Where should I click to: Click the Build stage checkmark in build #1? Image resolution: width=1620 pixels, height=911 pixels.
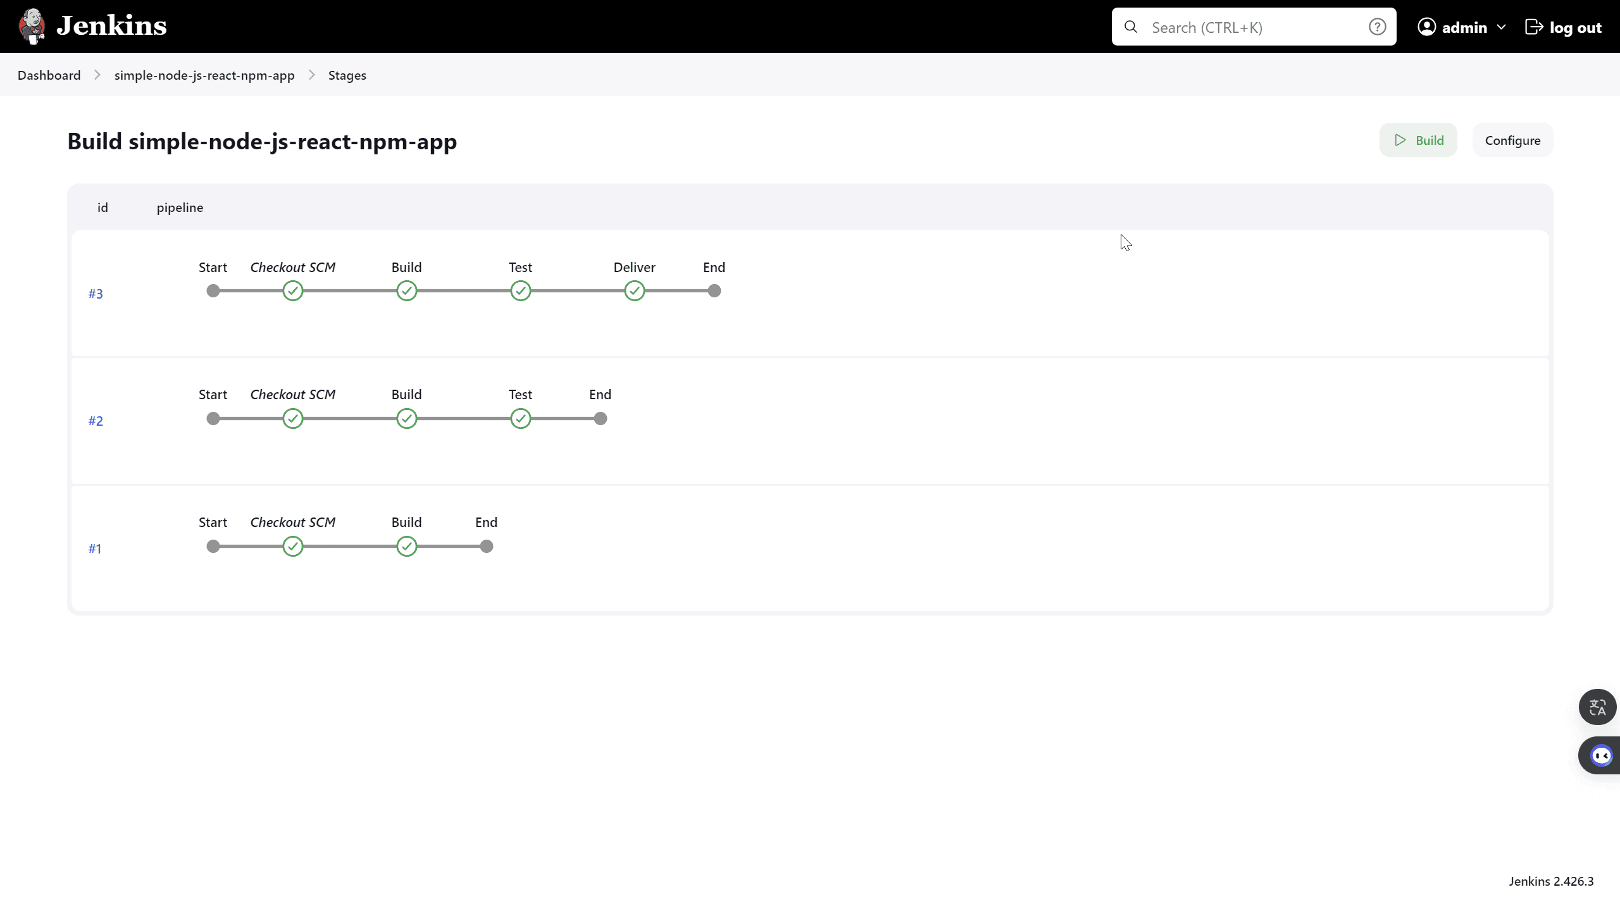point(406,547)
